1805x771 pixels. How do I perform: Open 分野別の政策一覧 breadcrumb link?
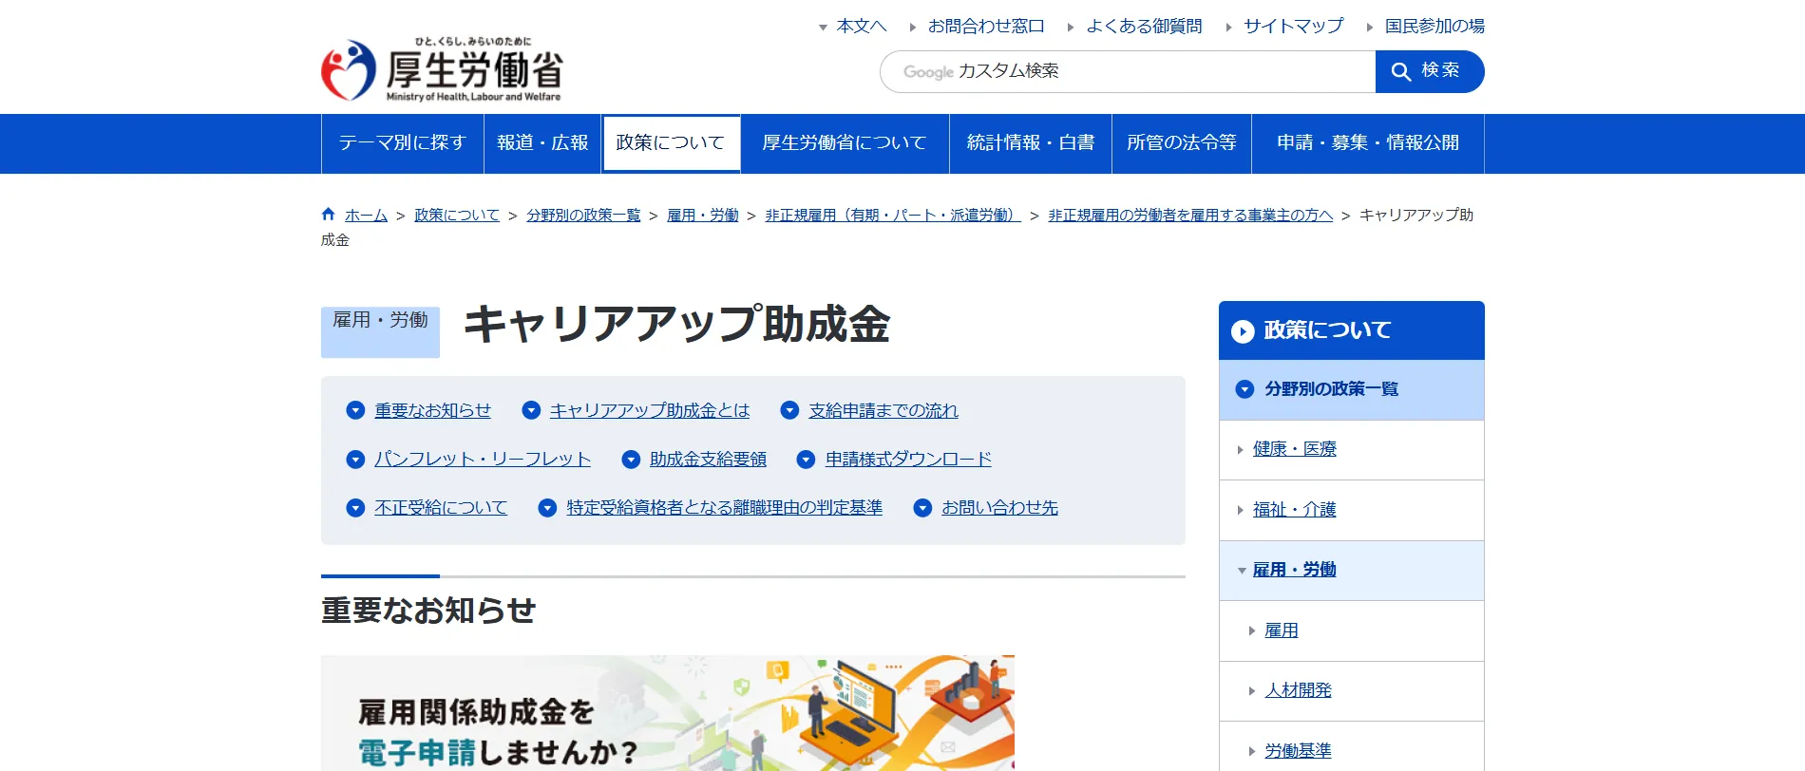(583, 216)
